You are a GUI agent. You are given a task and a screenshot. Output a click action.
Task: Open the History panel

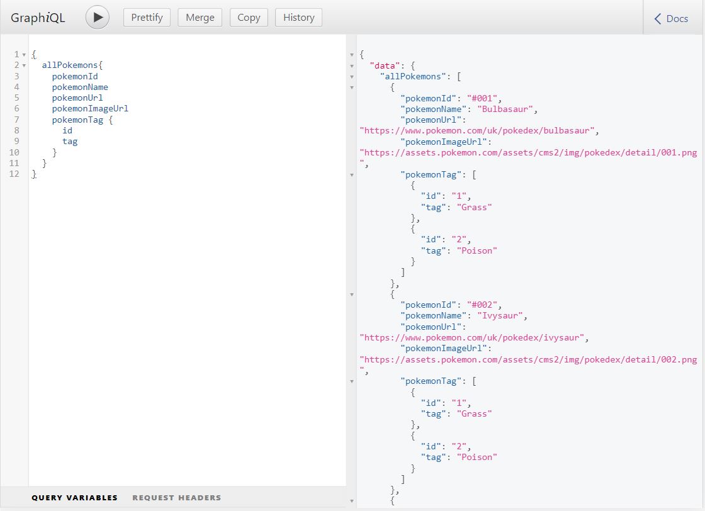[298, 18]
